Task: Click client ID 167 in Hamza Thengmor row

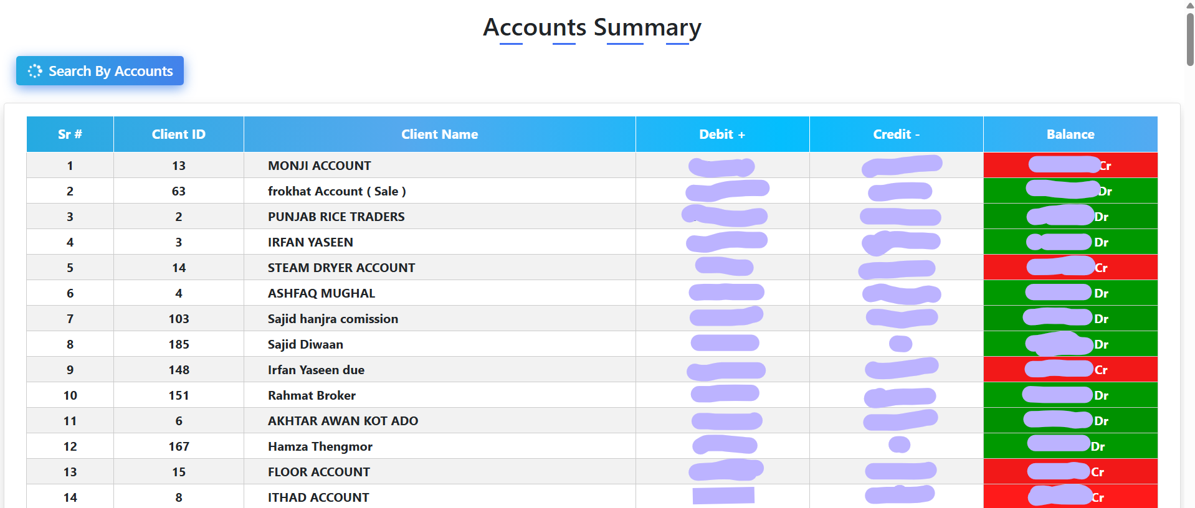Action: [x=179, y=446]
